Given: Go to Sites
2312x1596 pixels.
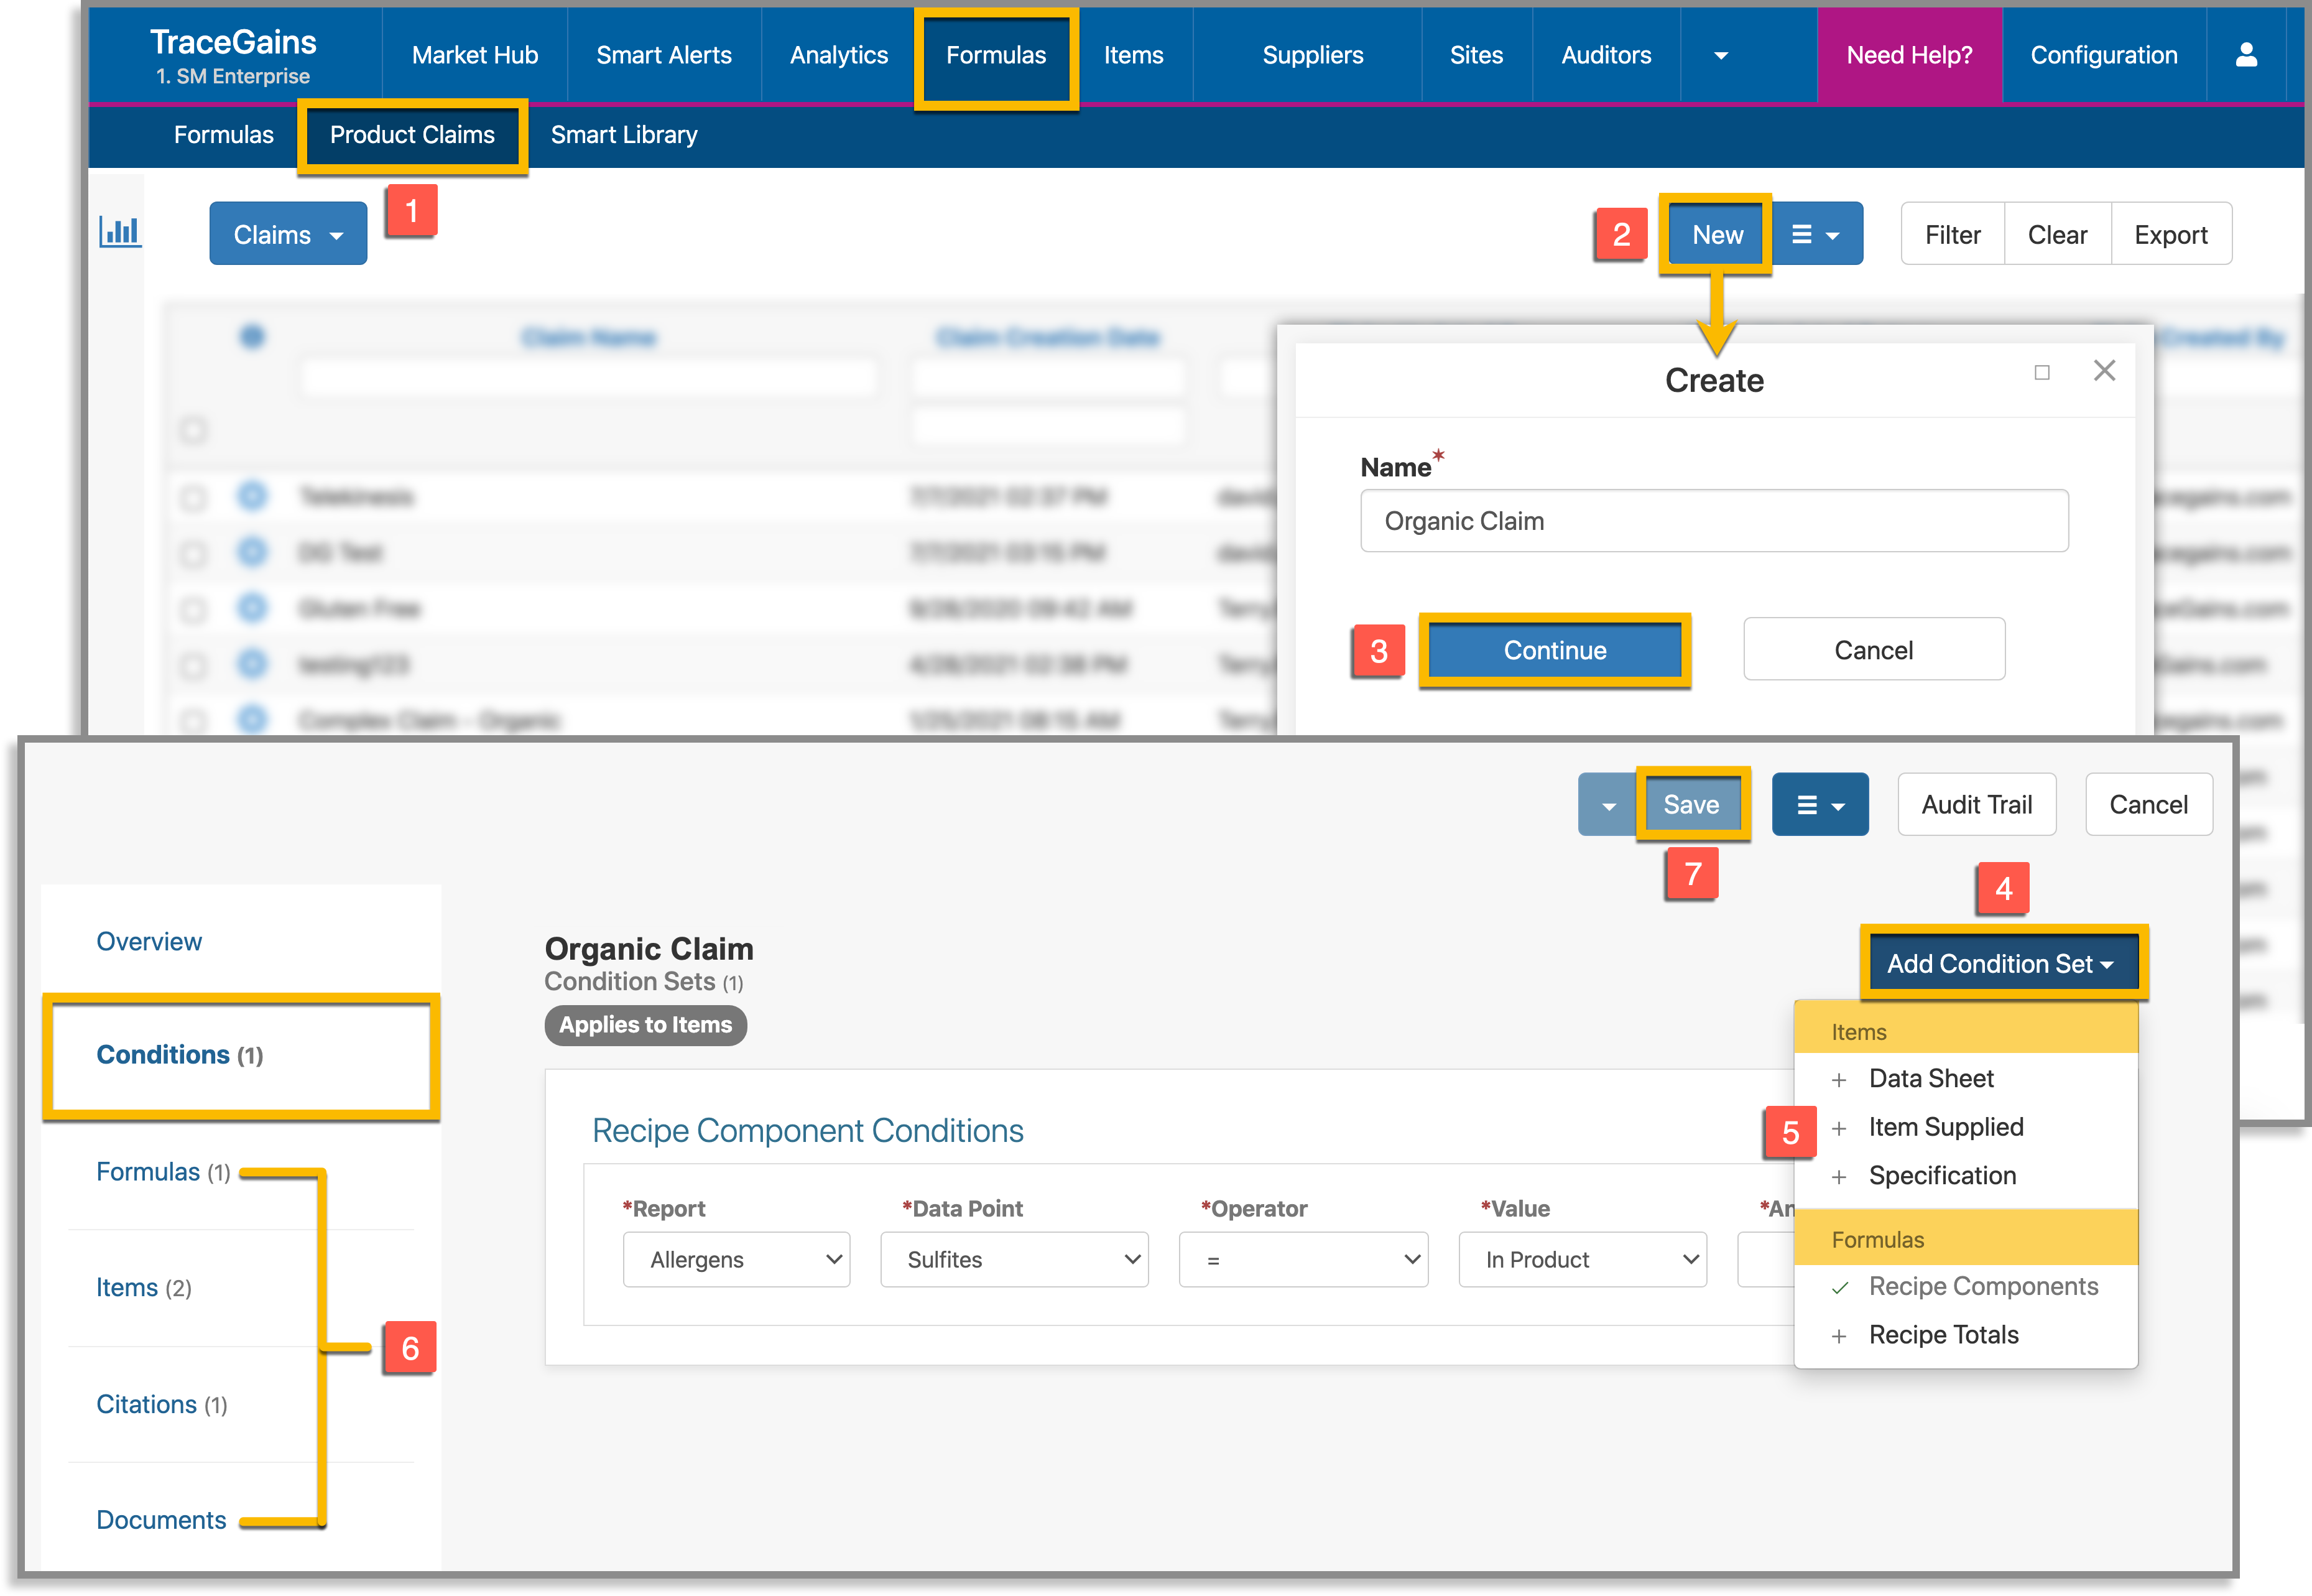Looking at the screenshot, I should pyautogui.click(x=1476, y=55).
